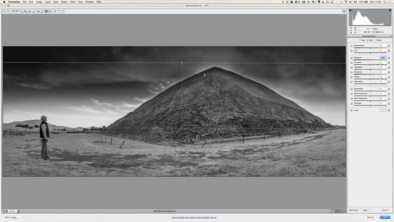Open the Filter menu
394x222 pixels.
(72, 2)
